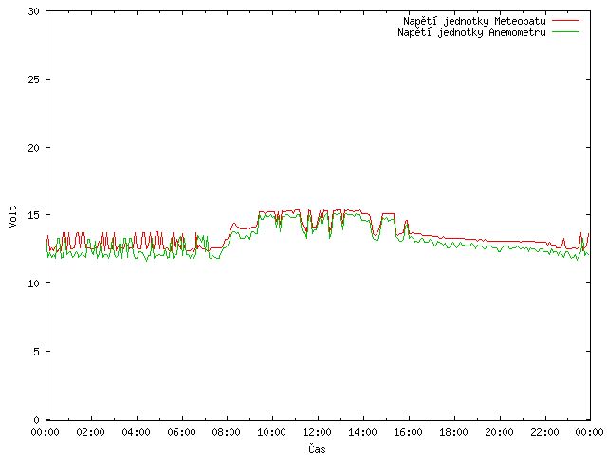Click the 14:00 x-axis label
This screenshot has width=607, height=455.
[x=362, y=432]
